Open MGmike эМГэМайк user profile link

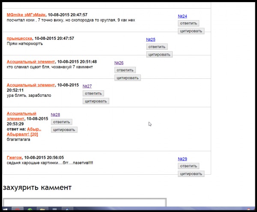click(x=26, y=15)
